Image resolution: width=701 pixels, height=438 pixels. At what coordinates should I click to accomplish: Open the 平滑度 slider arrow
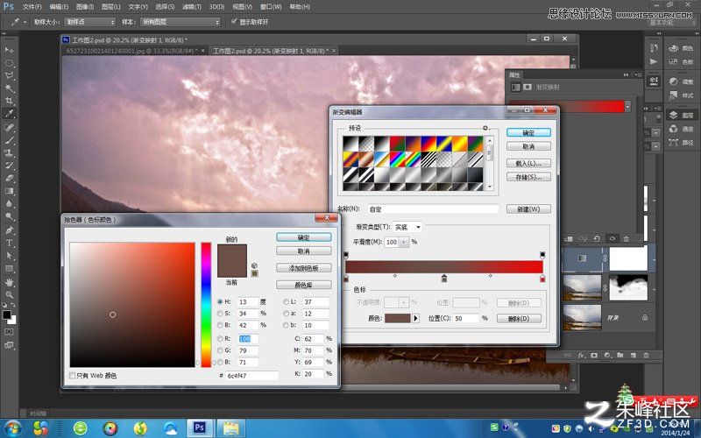(x=404, y=242)
